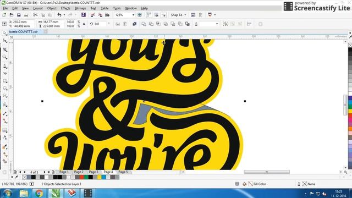Expand the color palette flyout arrow
The width and height of the screenshot is (352, 198).
[x=12, y=177]
